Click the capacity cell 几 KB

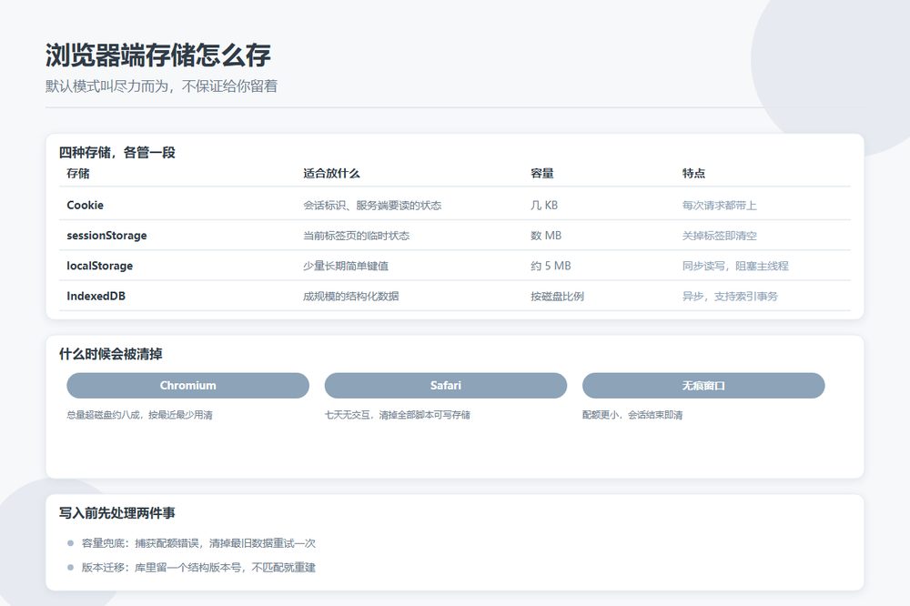pyautogui.click(x=544, y=205)
